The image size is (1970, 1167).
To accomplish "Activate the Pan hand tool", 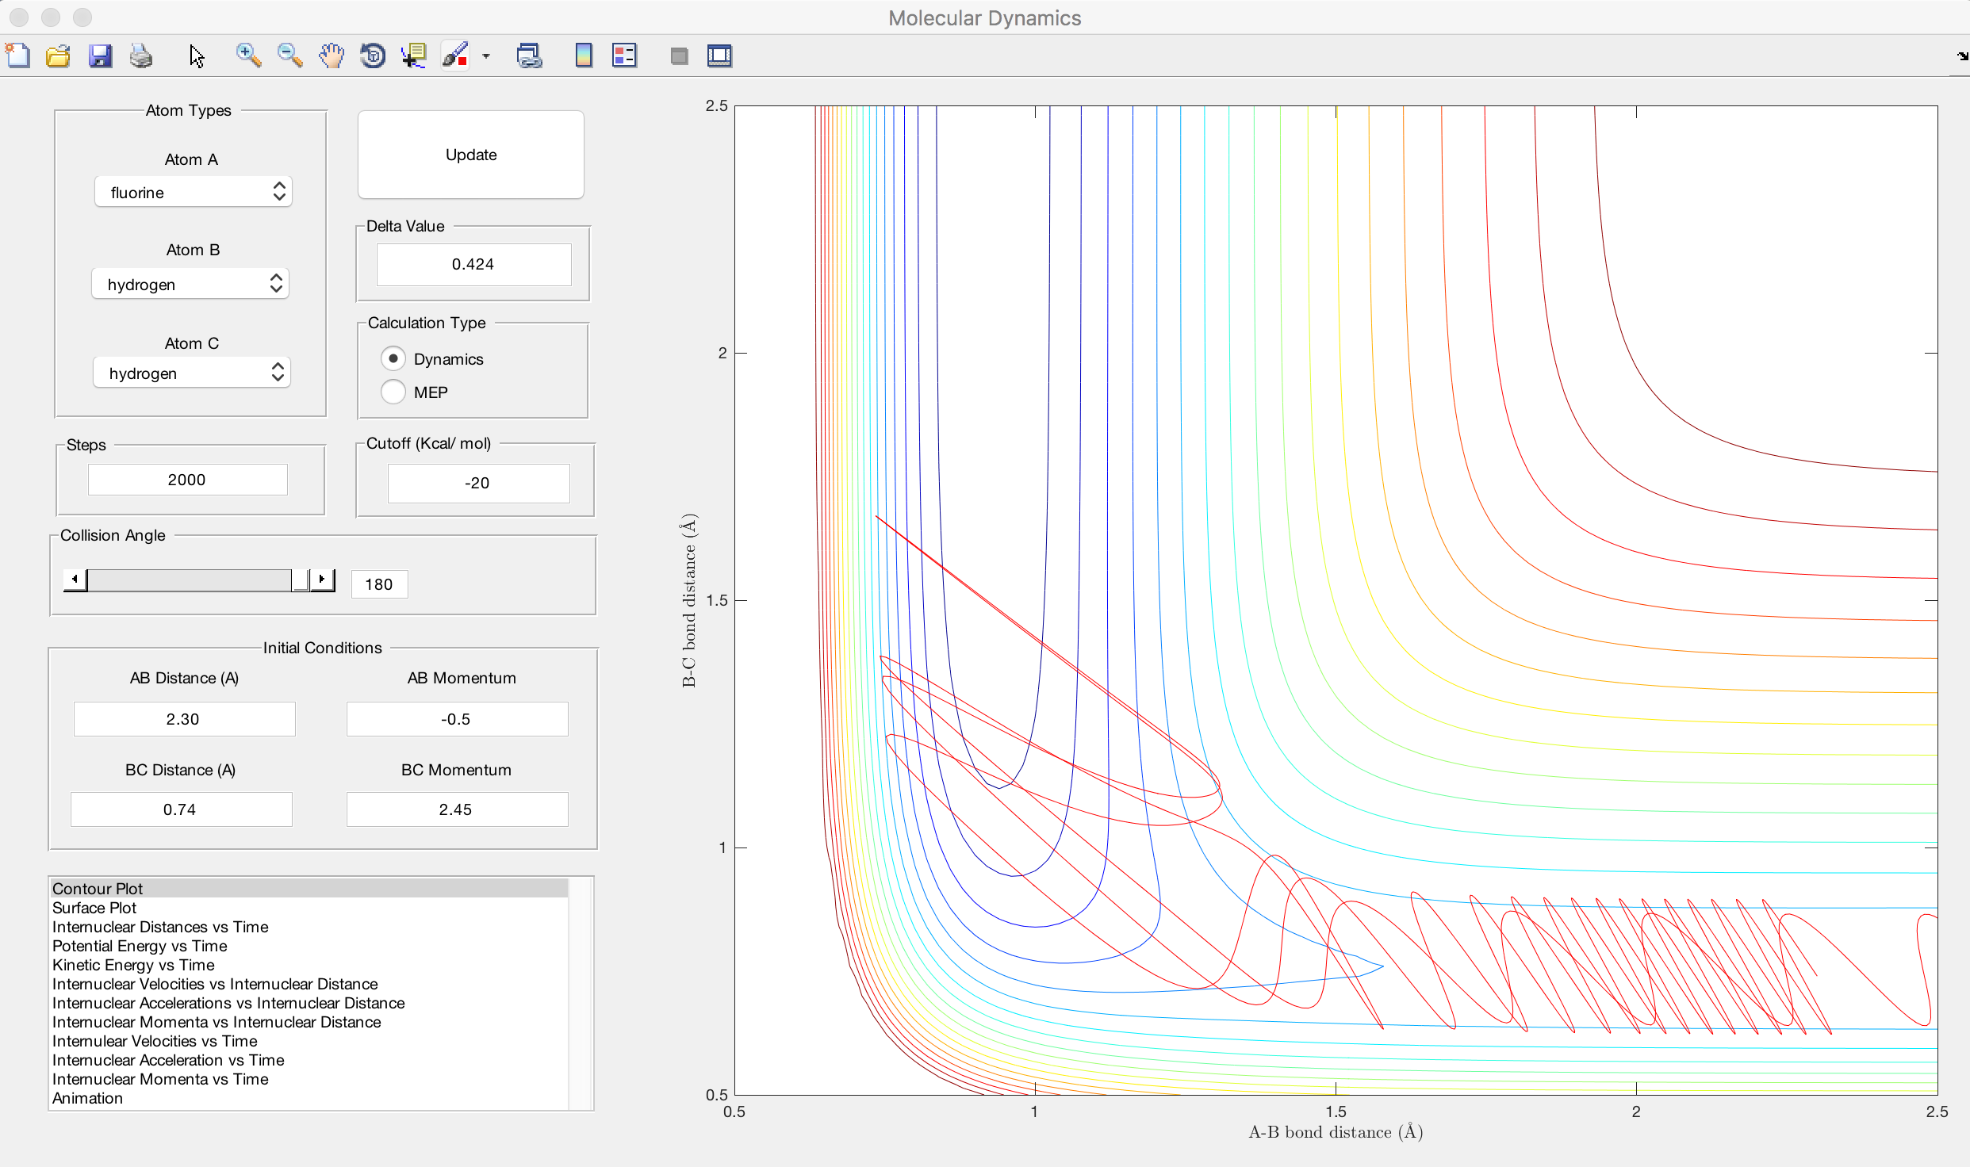I will (332, 55).
